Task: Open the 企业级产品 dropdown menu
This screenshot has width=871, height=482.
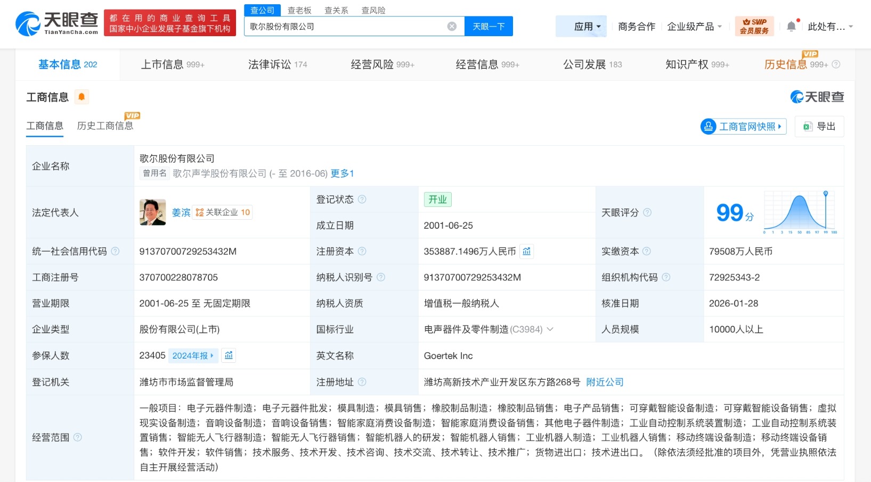Action: 694,27
